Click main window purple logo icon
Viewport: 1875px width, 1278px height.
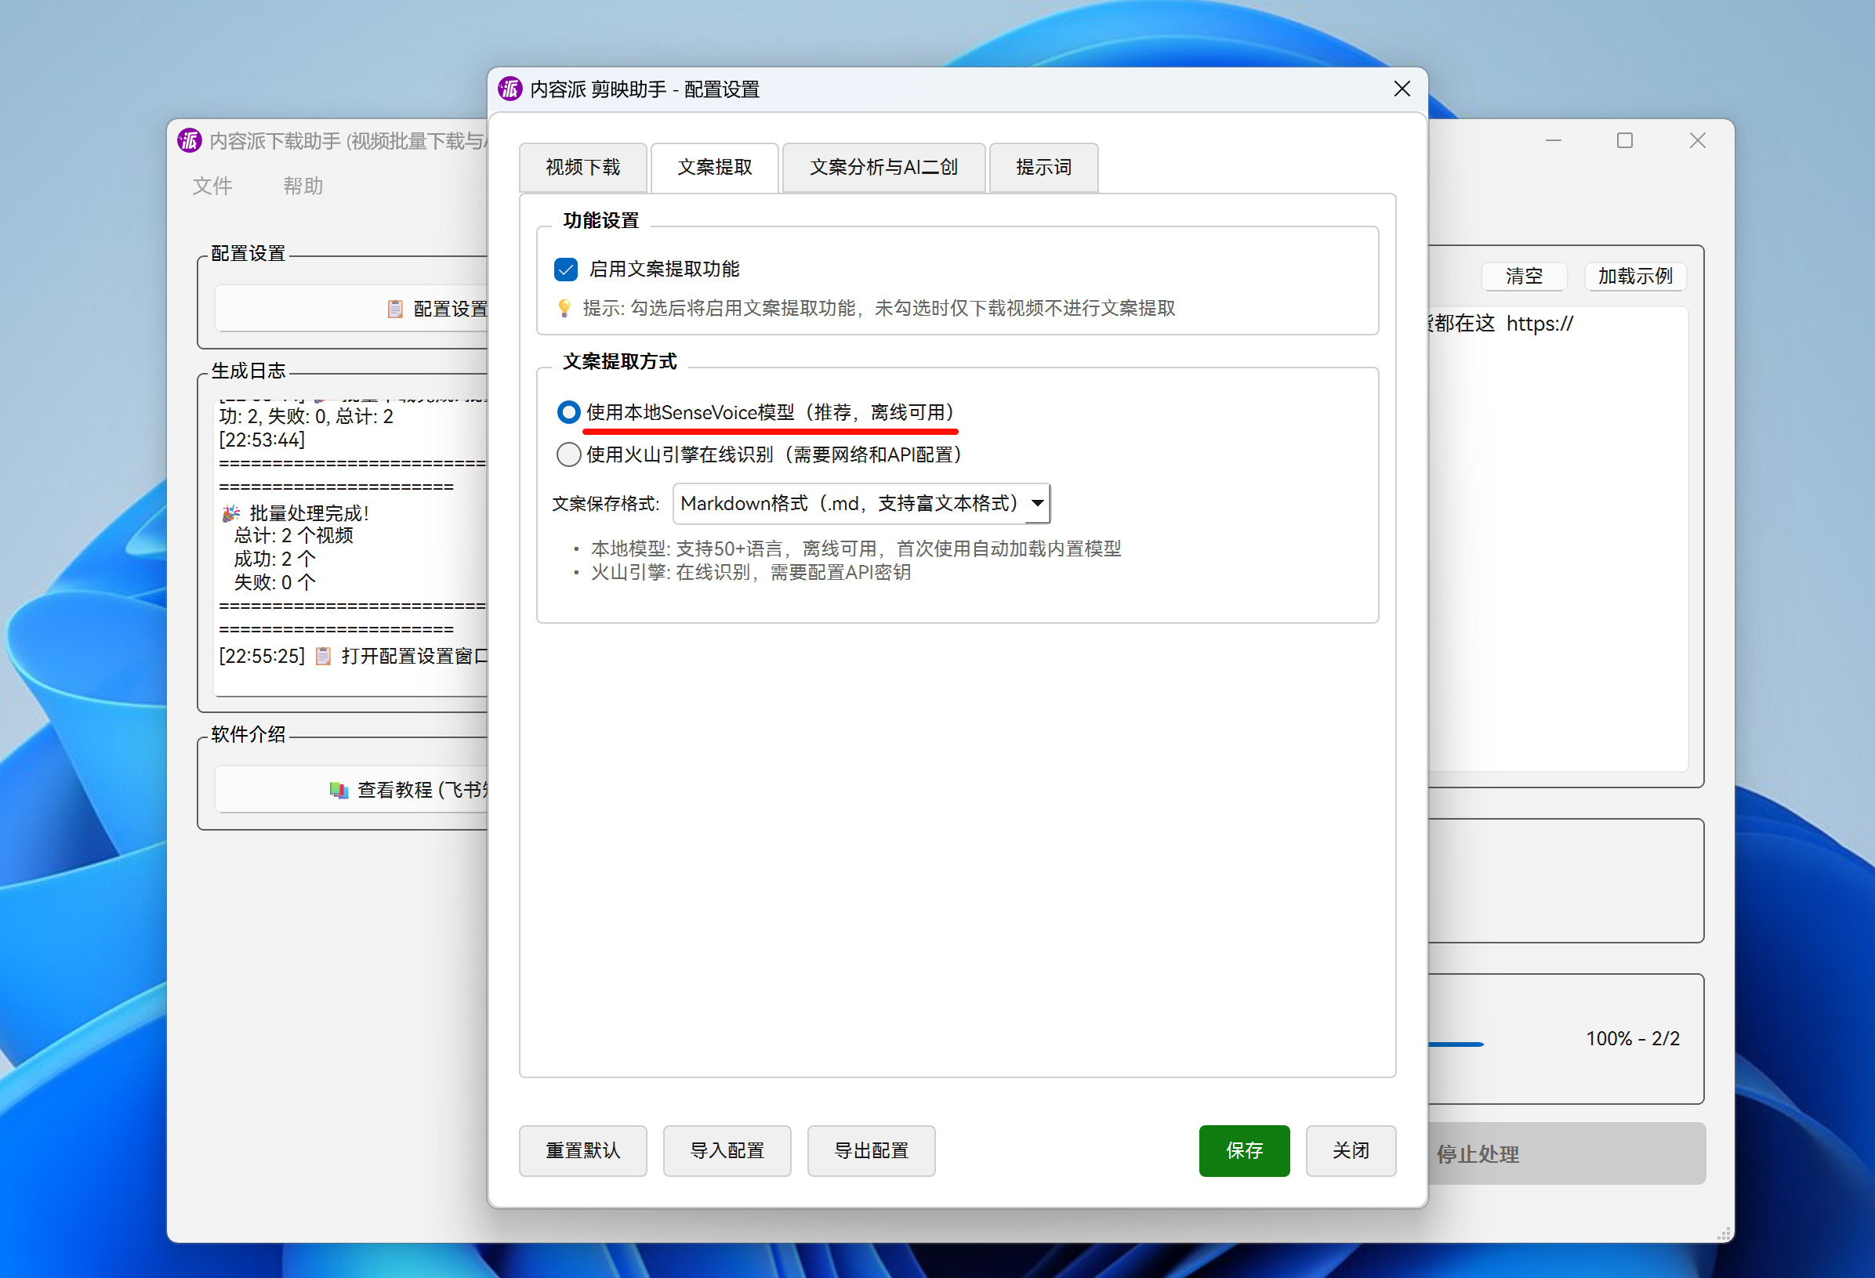(x=190, y=141)
